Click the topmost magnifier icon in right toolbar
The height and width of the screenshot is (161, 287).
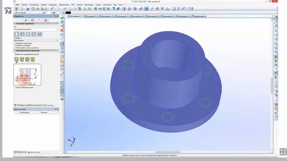(x=276, y=31)
